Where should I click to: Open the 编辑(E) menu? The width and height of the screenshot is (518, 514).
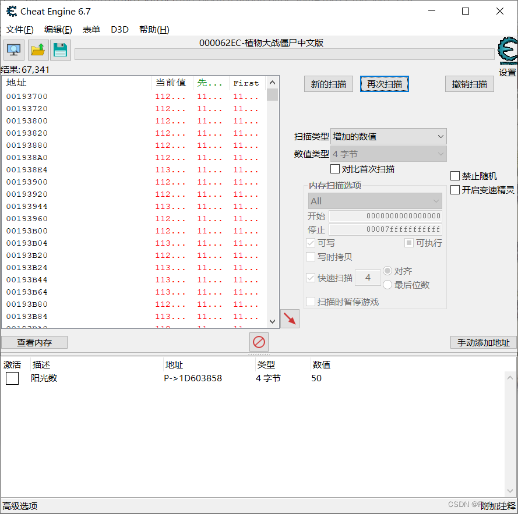pos(58,29)
